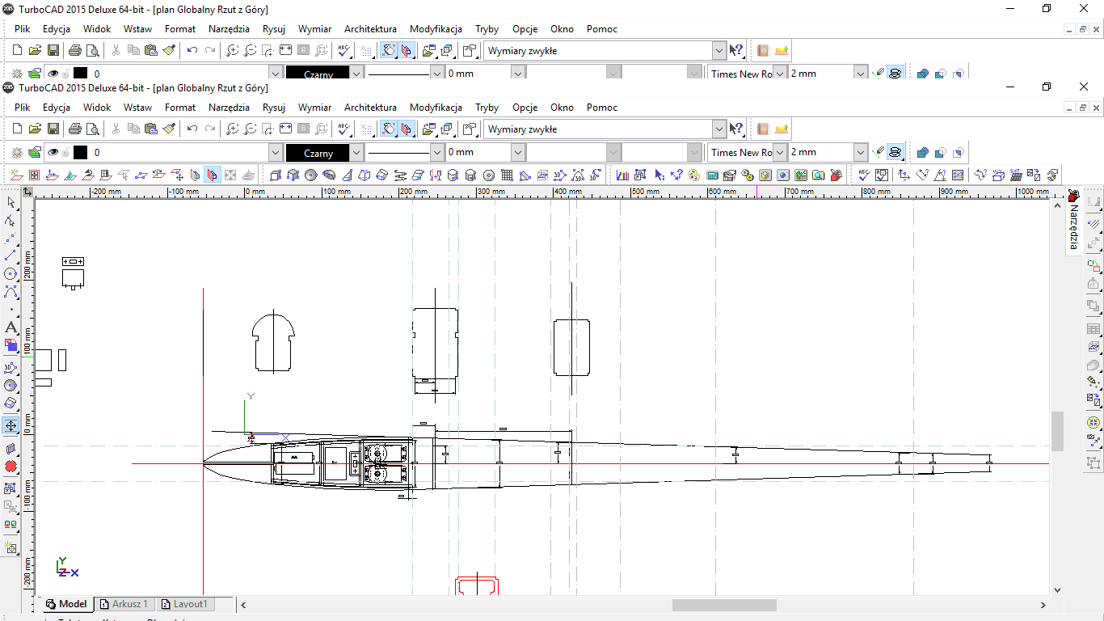
Task: Click the red octagon stop icon
Action: 11,467
